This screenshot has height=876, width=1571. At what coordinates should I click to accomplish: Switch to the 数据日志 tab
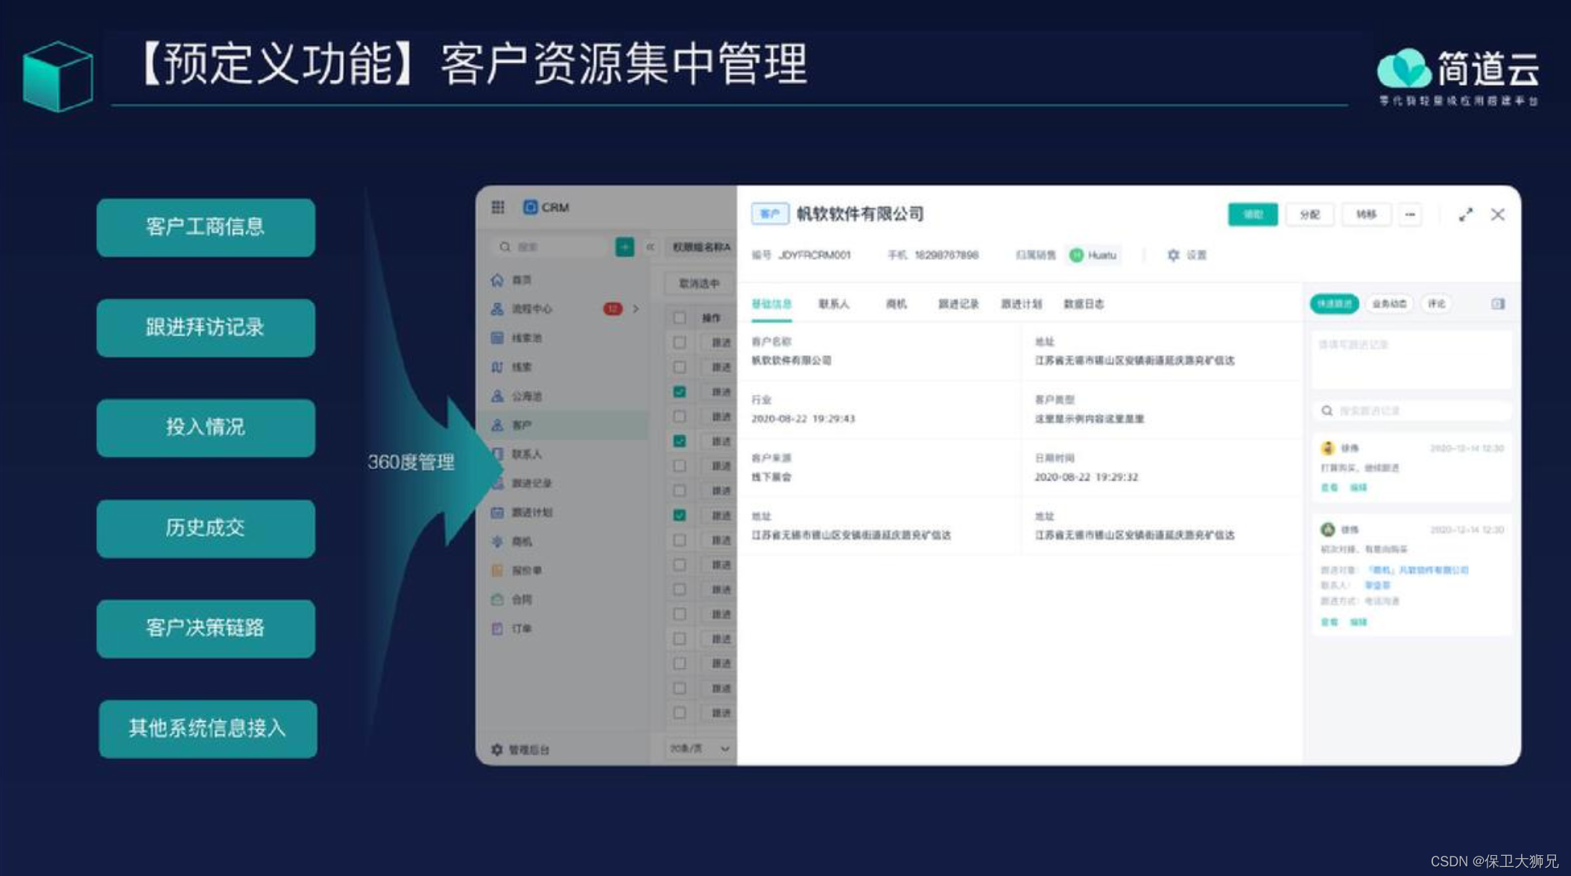point(1084,304)
